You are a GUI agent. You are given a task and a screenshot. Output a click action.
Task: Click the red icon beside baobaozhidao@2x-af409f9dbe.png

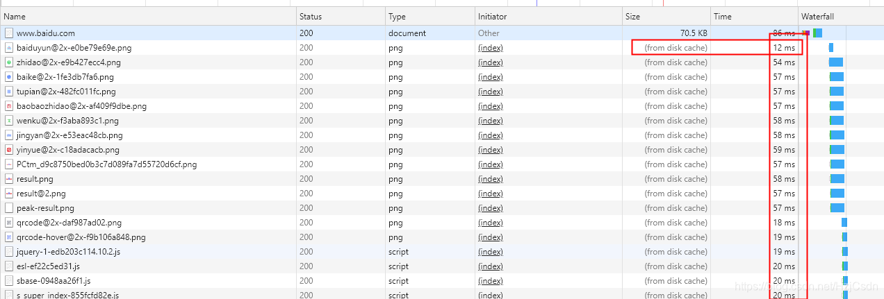click(x=9, y=106)
